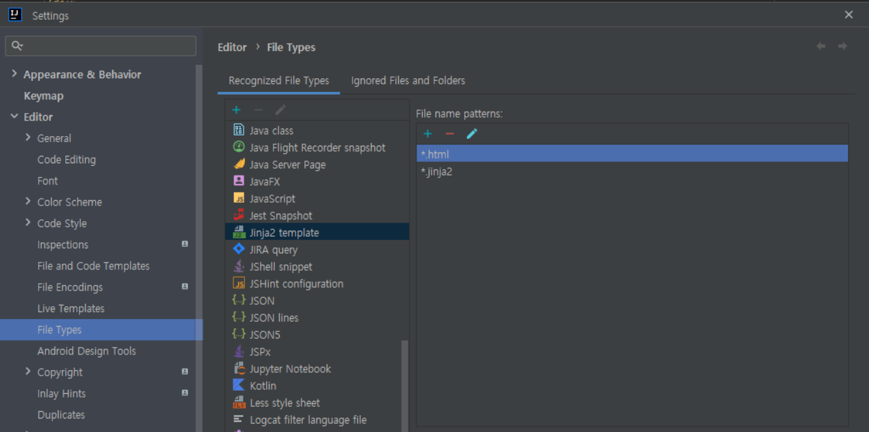869x432 pixels.
Task: Select Jinja2 template file type text
Action: pyautogui.click(x=284, y=233)
